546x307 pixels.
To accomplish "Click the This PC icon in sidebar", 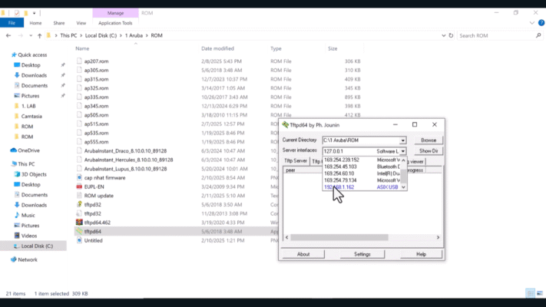I will point(14,164).
